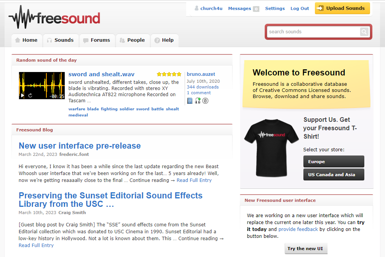Open the People tab
This screenshot has width=385, height=257.
(x=133, y=41)
